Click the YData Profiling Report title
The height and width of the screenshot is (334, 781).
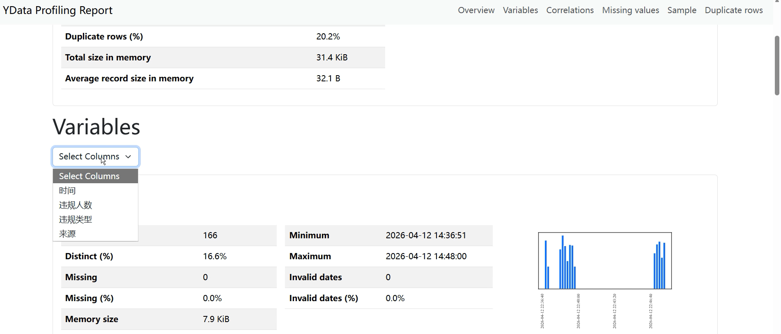coord(58,10)
